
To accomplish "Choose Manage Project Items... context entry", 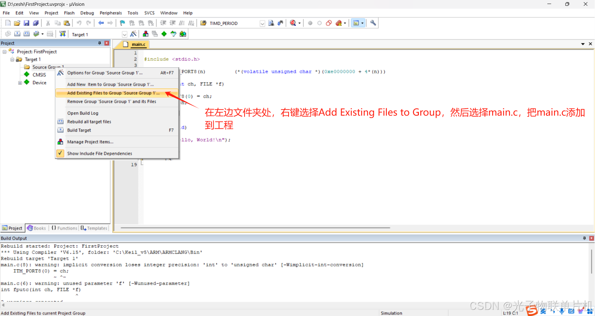I will pos(117,142).
